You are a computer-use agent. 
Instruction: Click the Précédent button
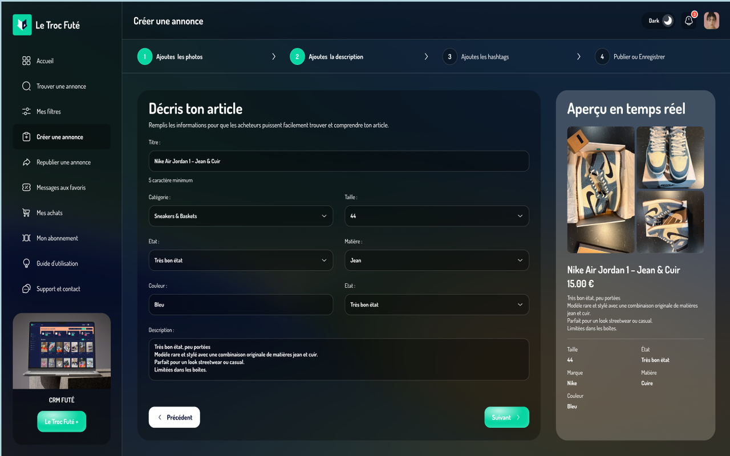tap(175, 417)
